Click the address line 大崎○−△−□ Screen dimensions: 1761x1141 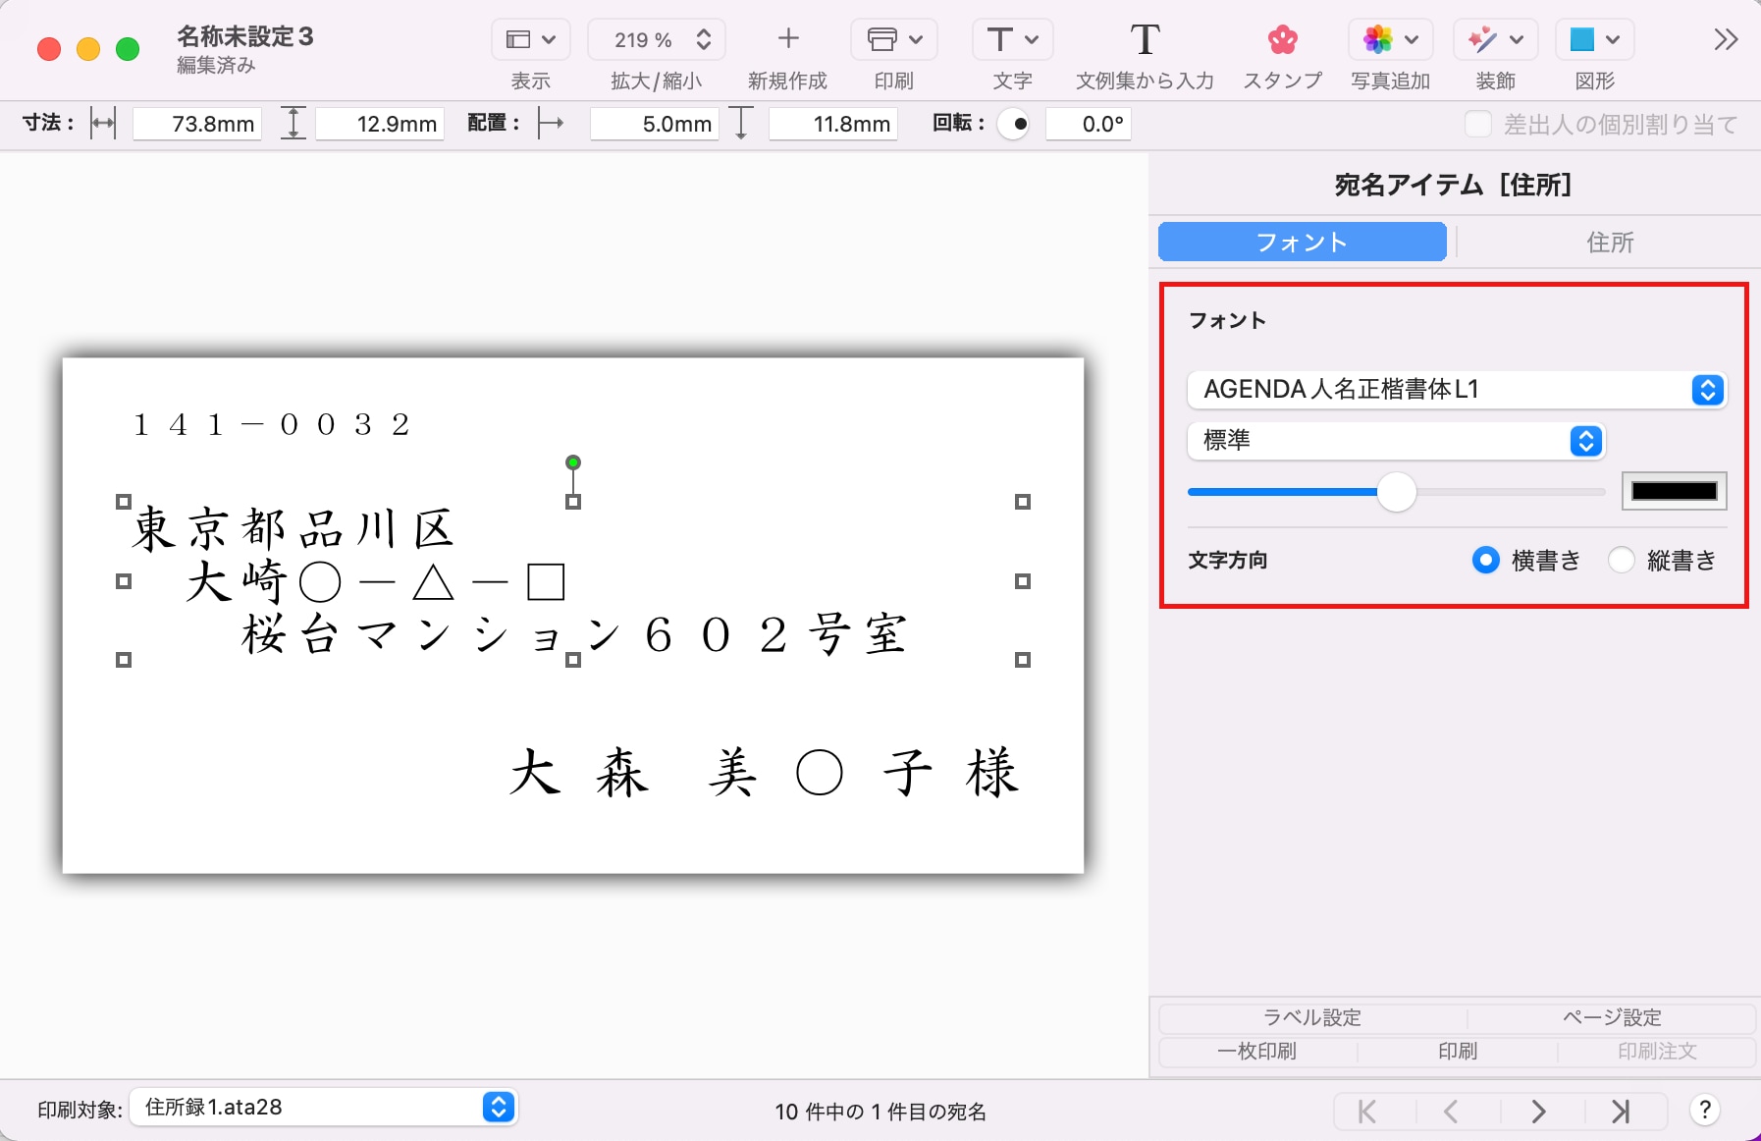(376, 581)
